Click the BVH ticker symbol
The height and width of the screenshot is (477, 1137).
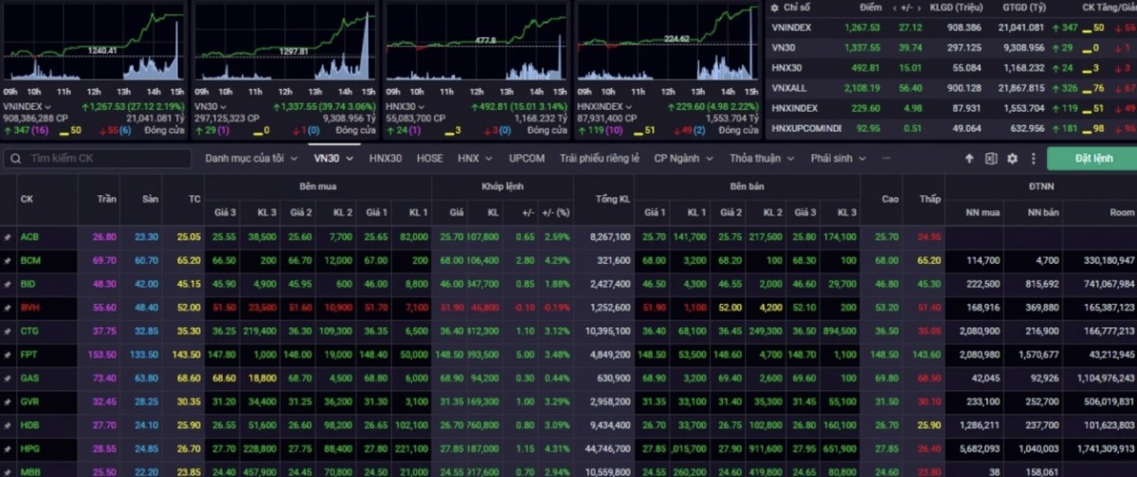point(29,308)
